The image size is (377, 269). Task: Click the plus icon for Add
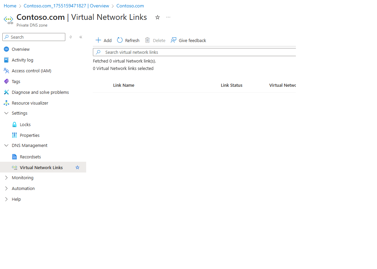[x=98, y=40]
